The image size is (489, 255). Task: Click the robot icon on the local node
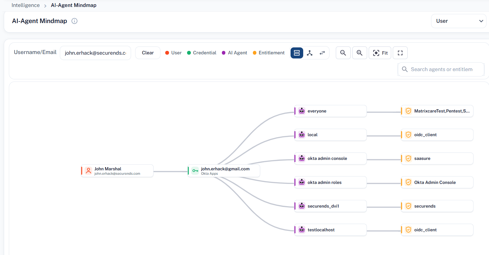(302, 135)
